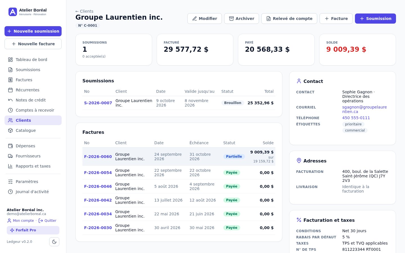Generate Relevé de compte
405x253 pixels.
click(x=289, y=19)
